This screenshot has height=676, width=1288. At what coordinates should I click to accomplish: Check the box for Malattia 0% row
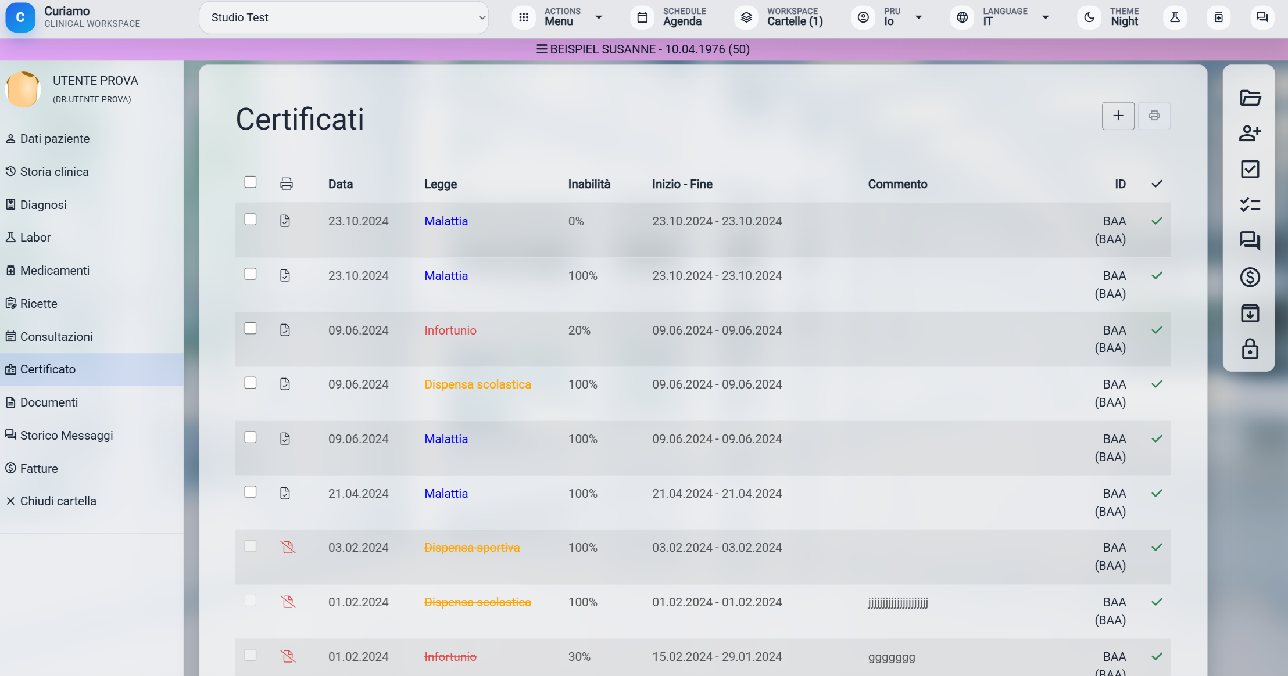251,220
